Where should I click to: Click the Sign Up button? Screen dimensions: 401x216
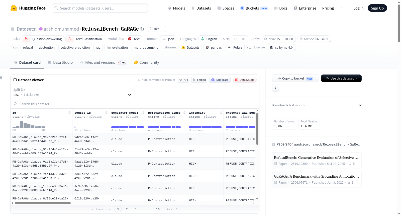point(377,8)
